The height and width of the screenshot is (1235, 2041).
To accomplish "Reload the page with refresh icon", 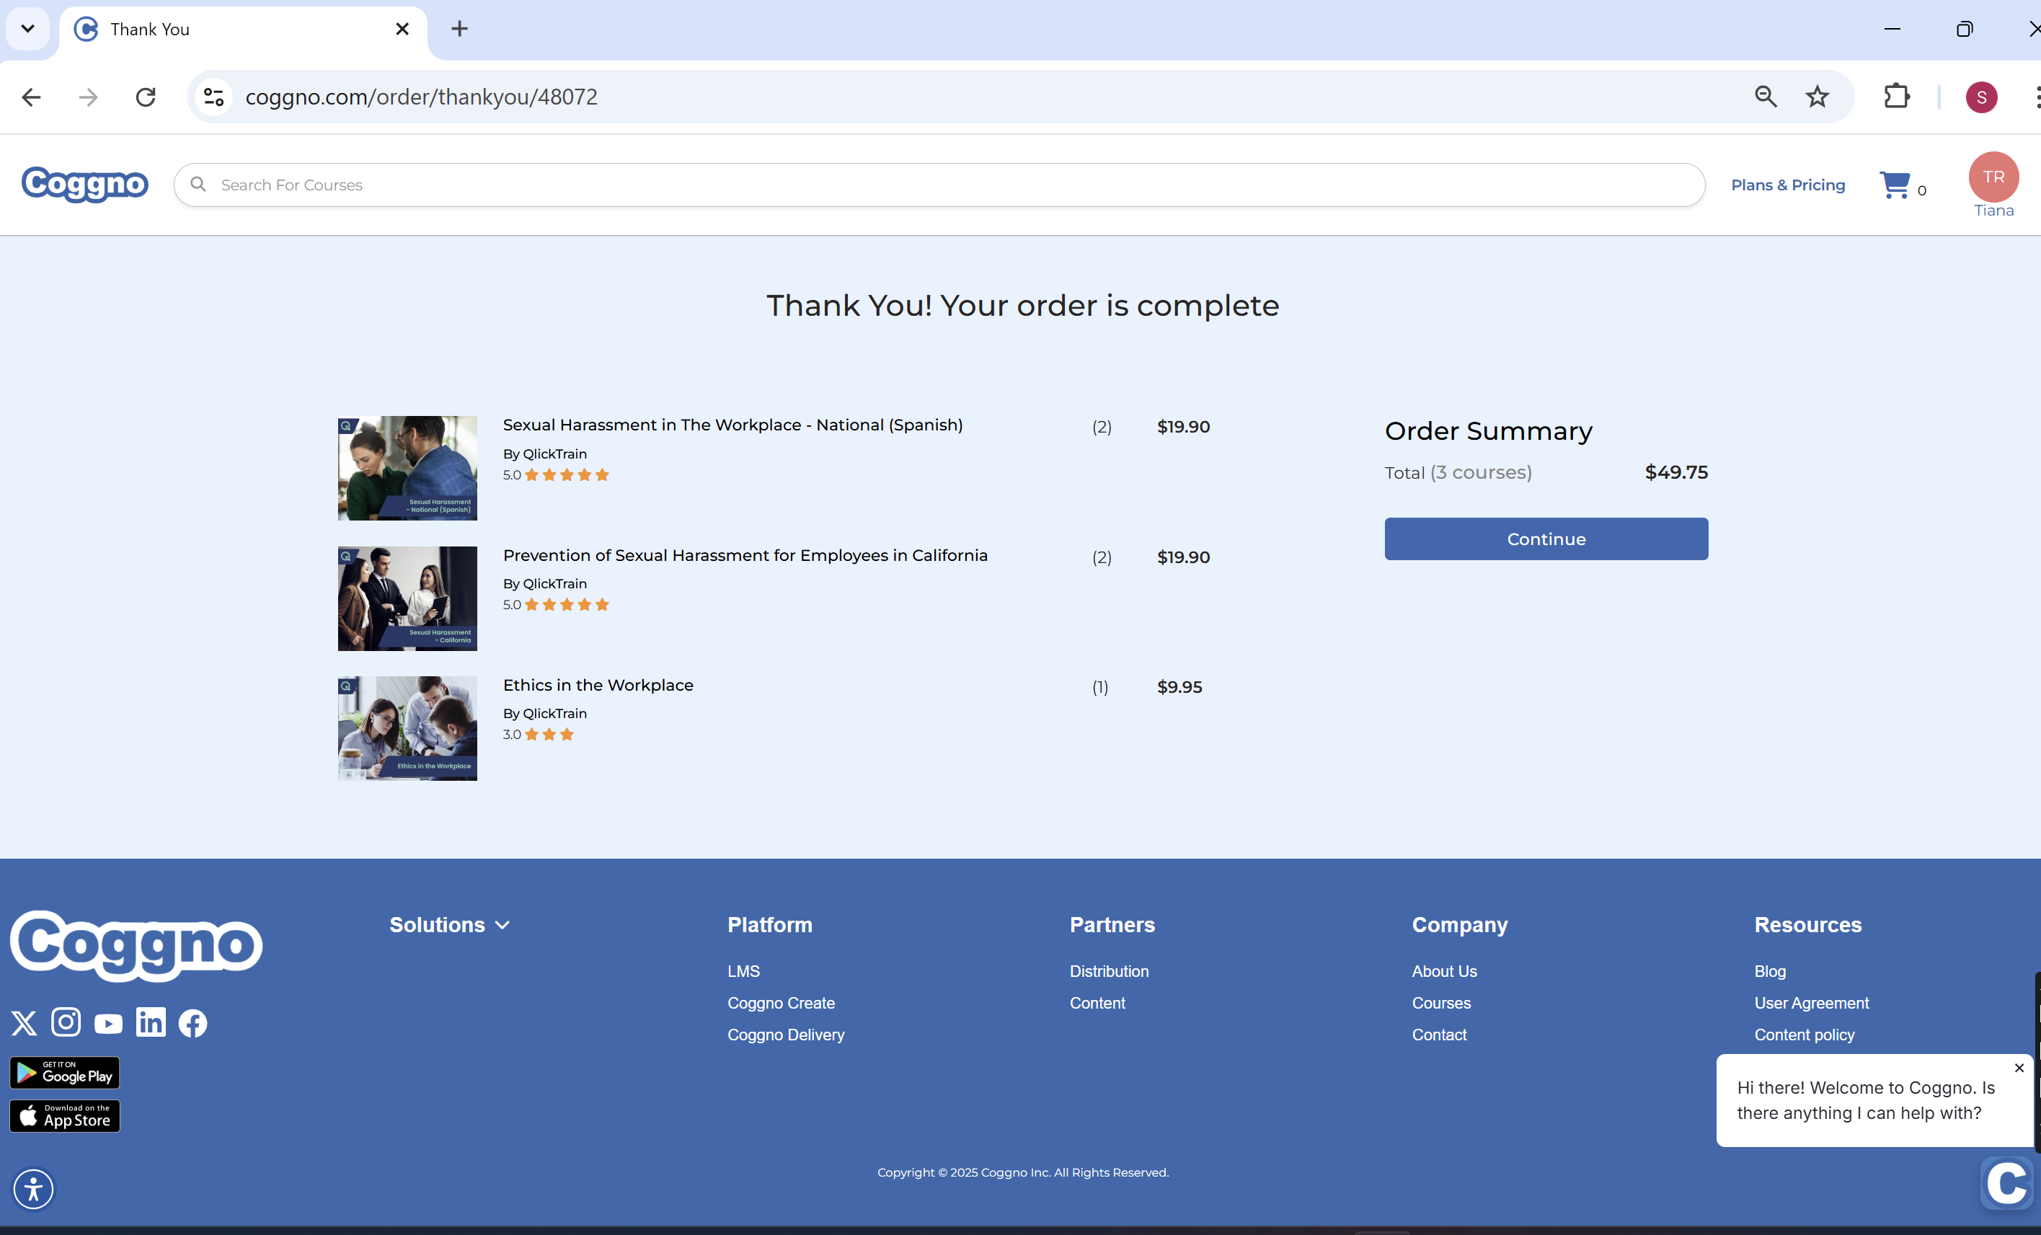I will tap(146, 97).
